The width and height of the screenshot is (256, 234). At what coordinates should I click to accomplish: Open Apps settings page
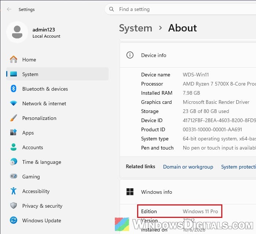pos(57,133)
